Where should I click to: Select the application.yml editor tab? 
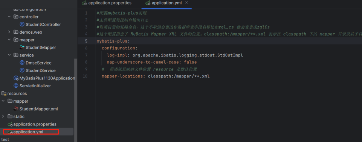point(167,3)
